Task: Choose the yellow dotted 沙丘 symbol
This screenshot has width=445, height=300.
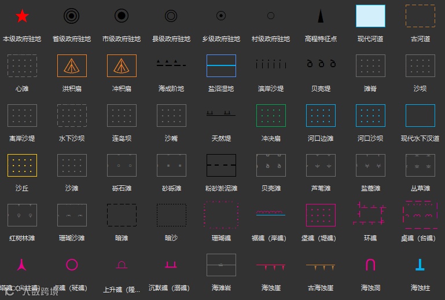Action: 22,165
